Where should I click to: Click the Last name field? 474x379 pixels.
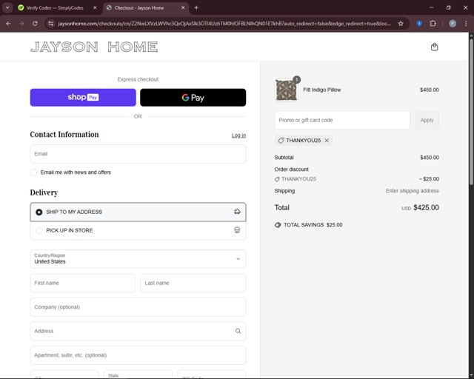193,283
